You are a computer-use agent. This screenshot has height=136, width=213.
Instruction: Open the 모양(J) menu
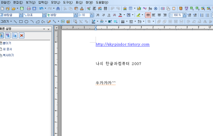coord(56,2)
